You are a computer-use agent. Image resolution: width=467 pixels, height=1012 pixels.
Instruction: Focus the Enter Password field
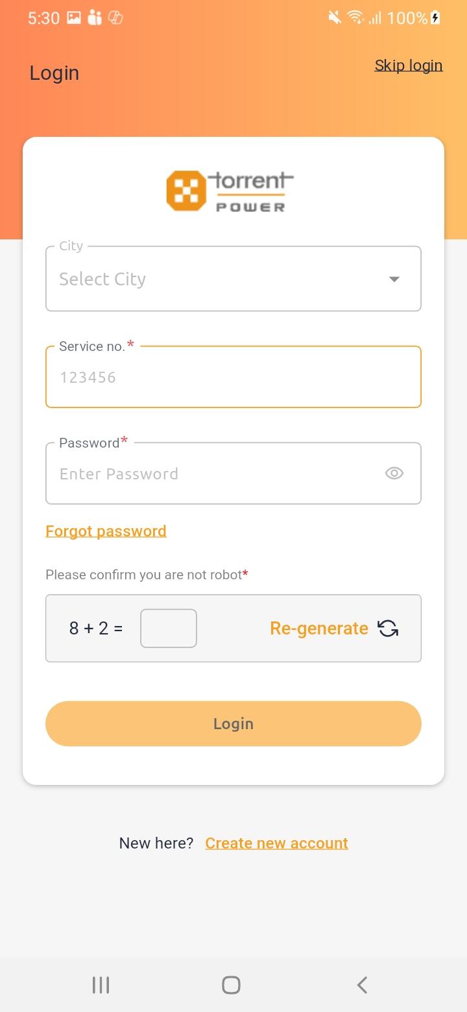(214, 474)
